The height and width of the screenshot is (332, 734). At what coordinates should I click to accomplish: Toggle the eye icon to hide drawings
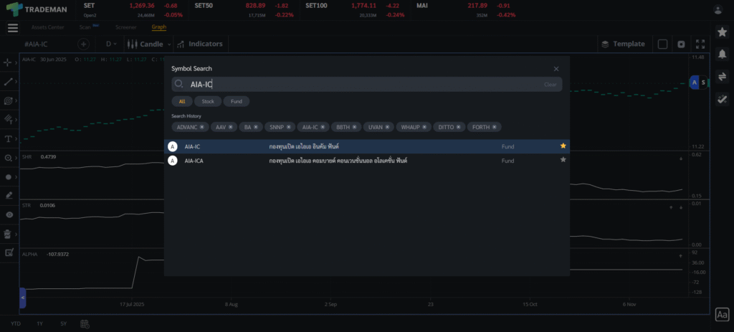tap(9, 214)
